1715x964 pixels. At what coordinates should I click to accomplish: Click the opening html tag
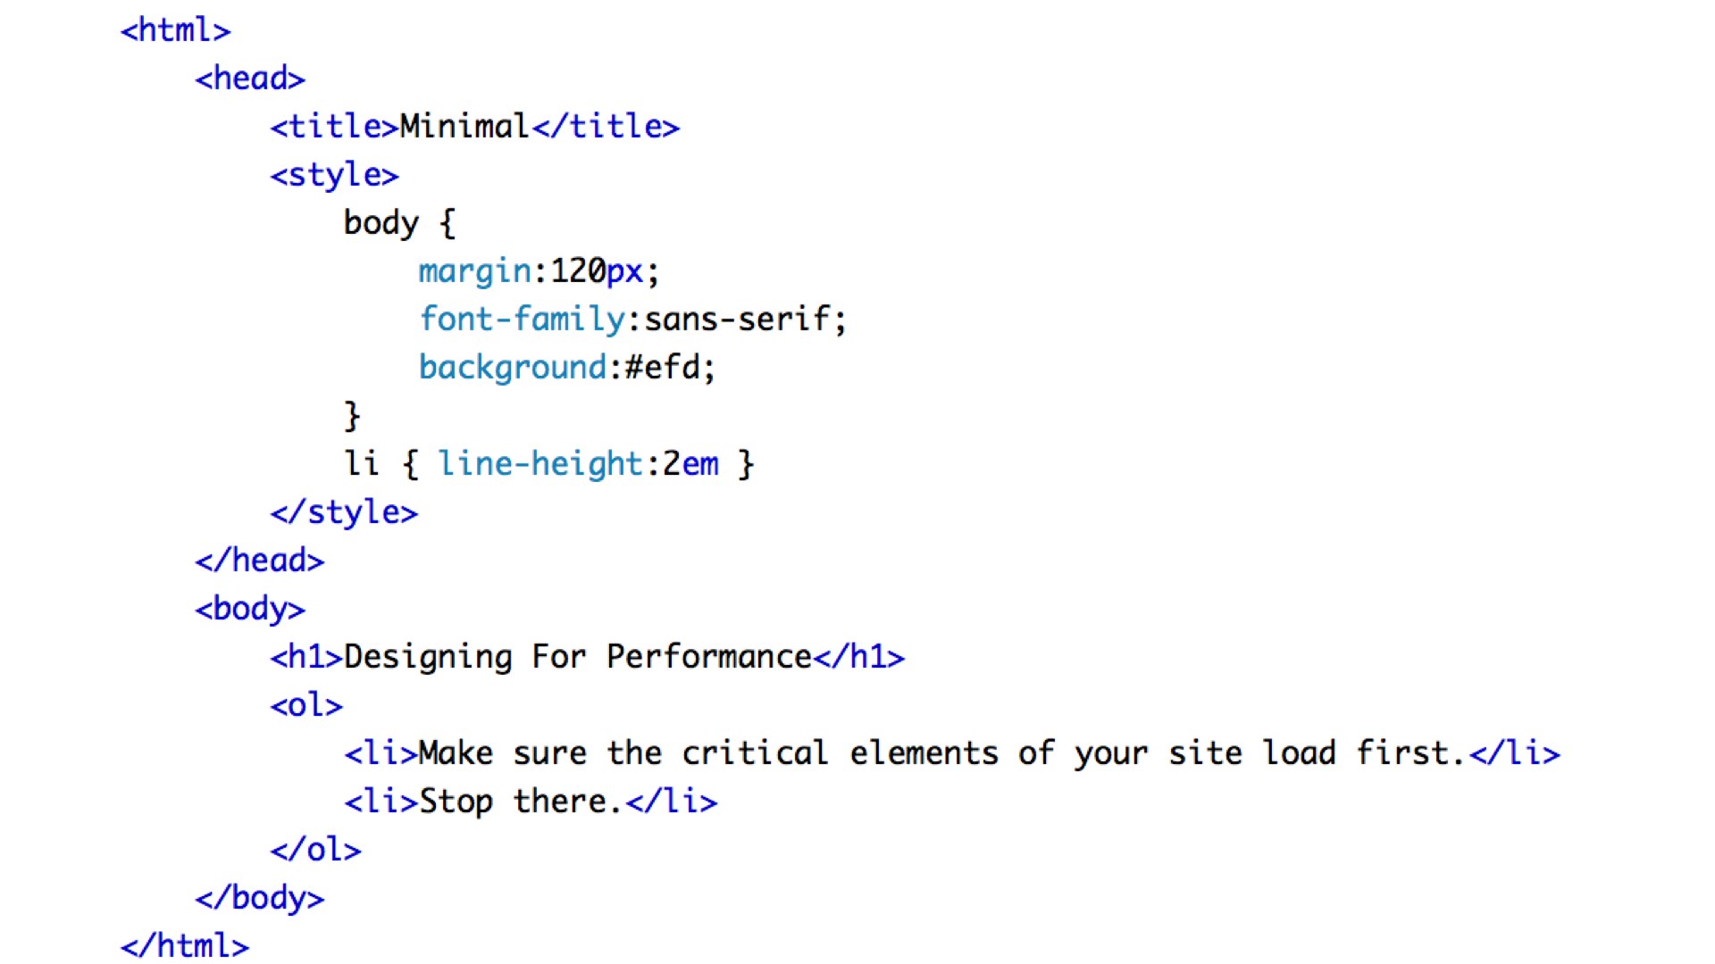(x=176, y=30)
